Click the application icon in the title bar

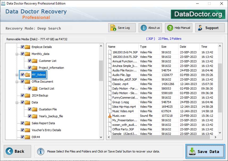(x=3, y=3)
